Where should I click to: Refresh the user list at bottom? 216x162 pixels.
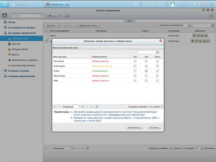[87, 148]
